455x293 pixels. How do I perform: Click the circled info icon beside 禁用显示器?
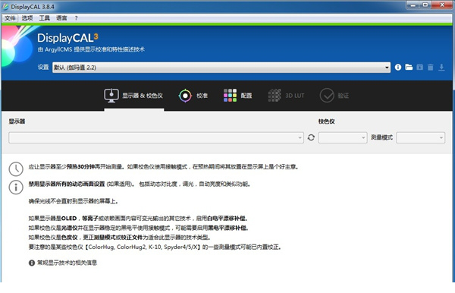(x=16, y=187)
